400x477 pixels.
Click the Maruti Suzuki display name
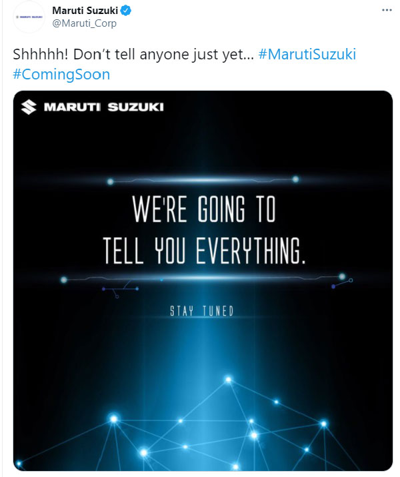[85, 10]
